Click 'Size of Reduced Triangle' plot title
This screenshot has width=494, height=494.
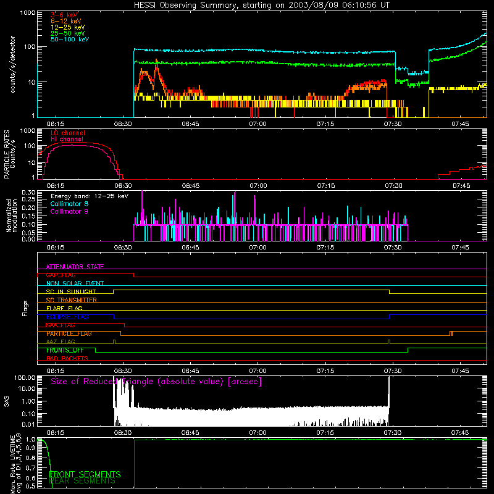click(x=156, y=382)
